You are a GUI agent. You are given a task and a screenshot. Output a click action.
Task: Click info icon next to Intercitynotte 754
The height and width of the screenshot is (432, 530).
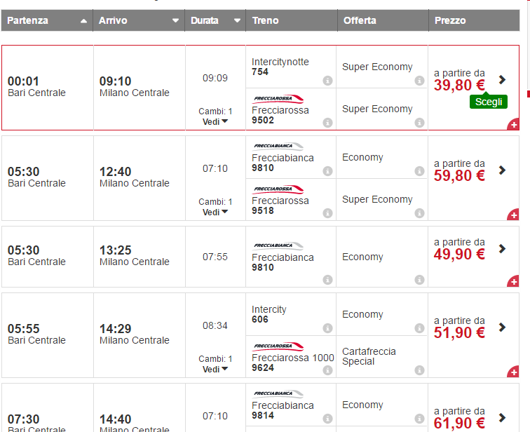327,81
